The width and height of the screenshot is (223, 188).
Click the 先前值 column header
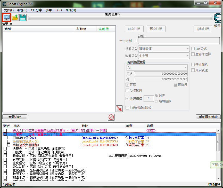point(106,29)
